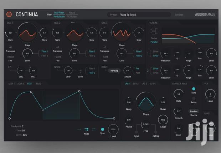Click the OSC 2 waveform shape display
This screenshot has width=221, height=153.
tap(75, 33)
